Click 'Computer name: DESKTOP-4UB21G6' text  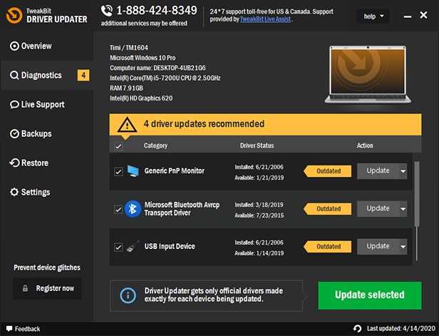click(x=157, y=68)
